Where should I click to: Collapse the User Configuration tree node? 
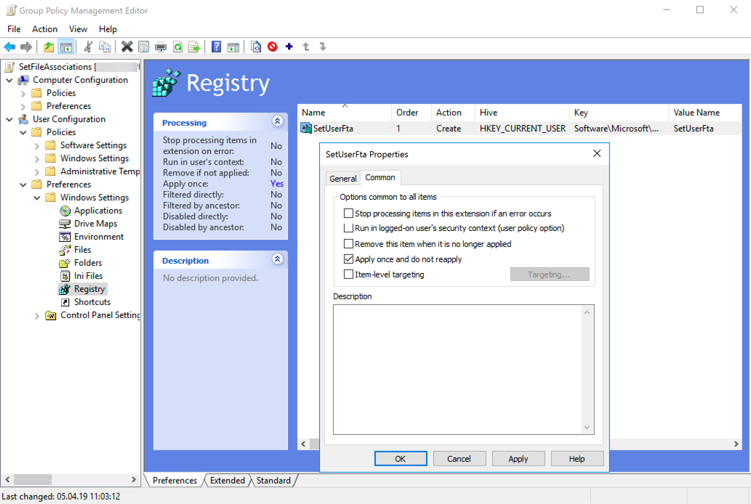9,119
